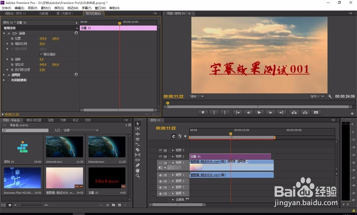Screen dimensions: 357x215
Task: Click Go to Out point button
Action: pyautogui.click(x=281, y=112)
